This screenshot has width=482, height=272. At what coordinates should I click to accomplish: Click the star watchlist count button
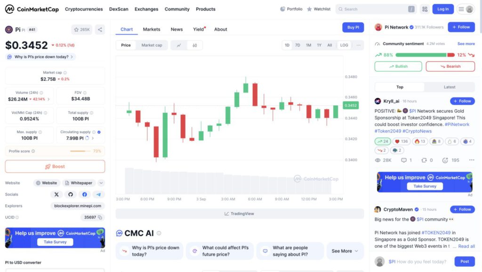(82, 30)
